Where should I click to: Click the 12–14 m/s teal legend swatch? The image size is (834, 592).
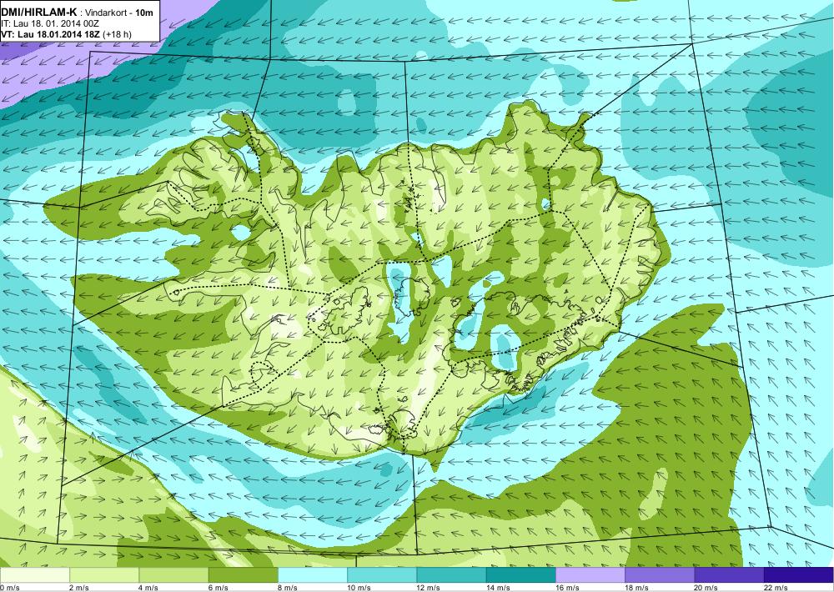click(451, 575)
